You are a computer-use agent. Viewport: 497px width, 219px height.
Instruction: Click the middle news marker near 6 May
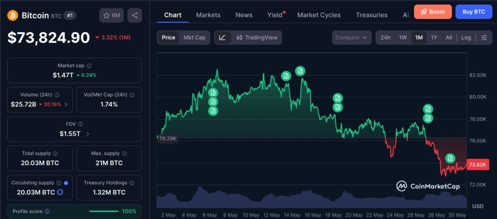pyautogui.click(x=213, y=102)
